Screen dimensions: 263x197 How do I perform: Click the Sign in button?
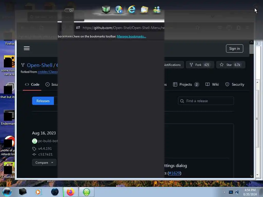(234, 48)
